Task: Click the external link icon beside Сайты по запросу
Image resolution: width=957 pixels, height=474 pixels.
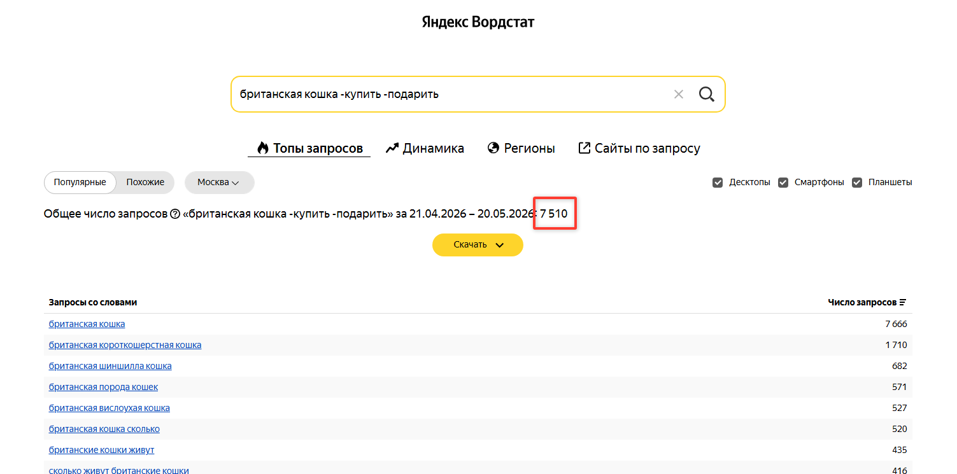Action: click(x=584, y=148)
